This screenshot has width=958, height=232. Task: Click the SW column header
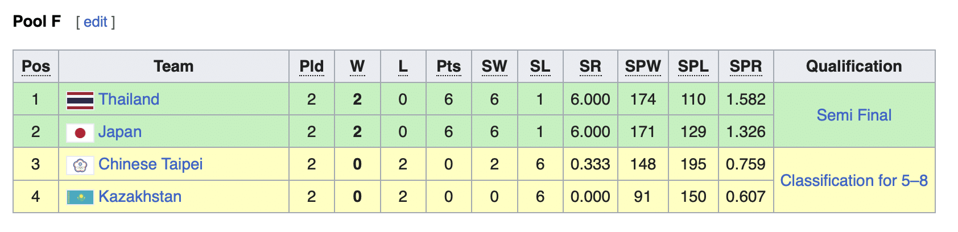coord(494,67)
